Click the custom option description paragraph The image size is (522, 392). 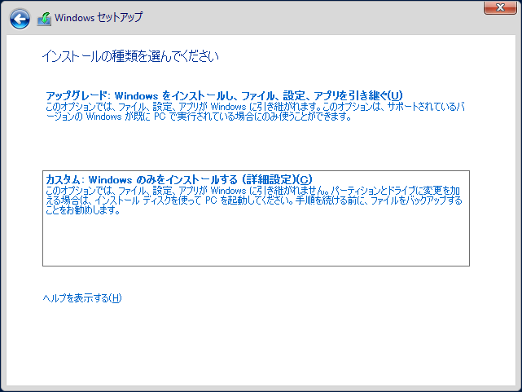pyautogui.click(x=254, y=200)
